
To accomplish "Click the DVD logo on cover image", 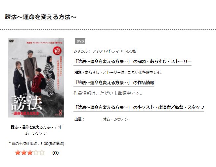I will click(x=12, y=41).
